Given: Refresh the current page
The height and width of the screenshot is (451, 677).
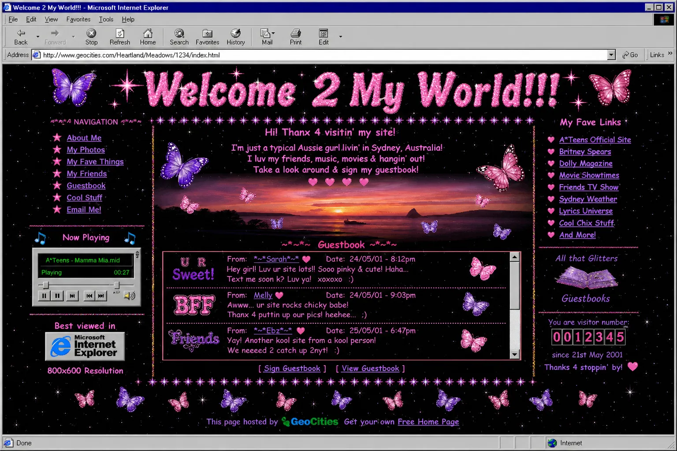Looking at the screenshot, I should [x=120, y=37].
